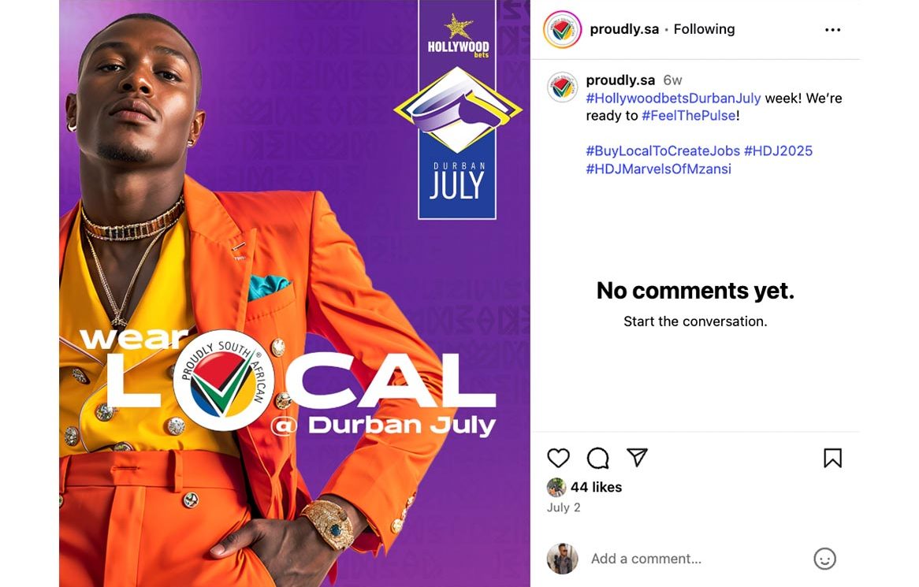Click proudly.sa profile picture in header
The image size is (919, 587).
point(562,29)
